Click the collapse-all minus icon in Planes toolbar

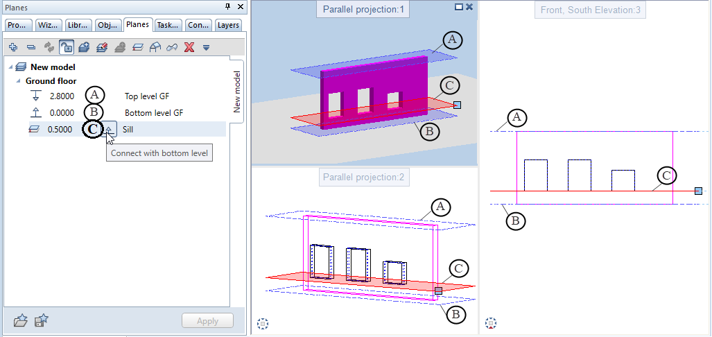[x=31, y=47]
